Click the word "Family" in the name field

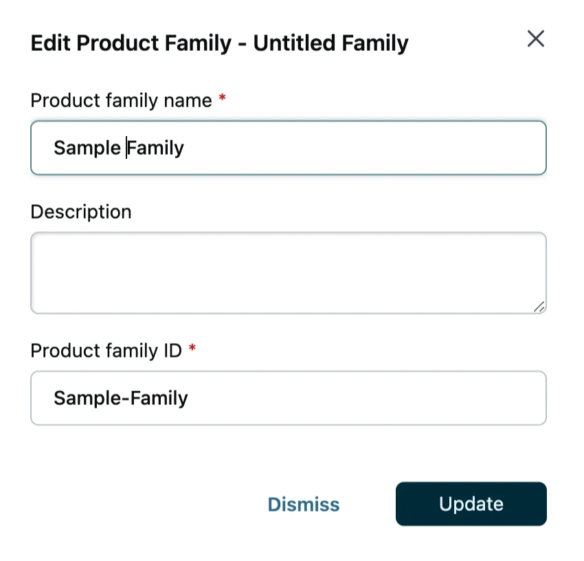[156, 148]
